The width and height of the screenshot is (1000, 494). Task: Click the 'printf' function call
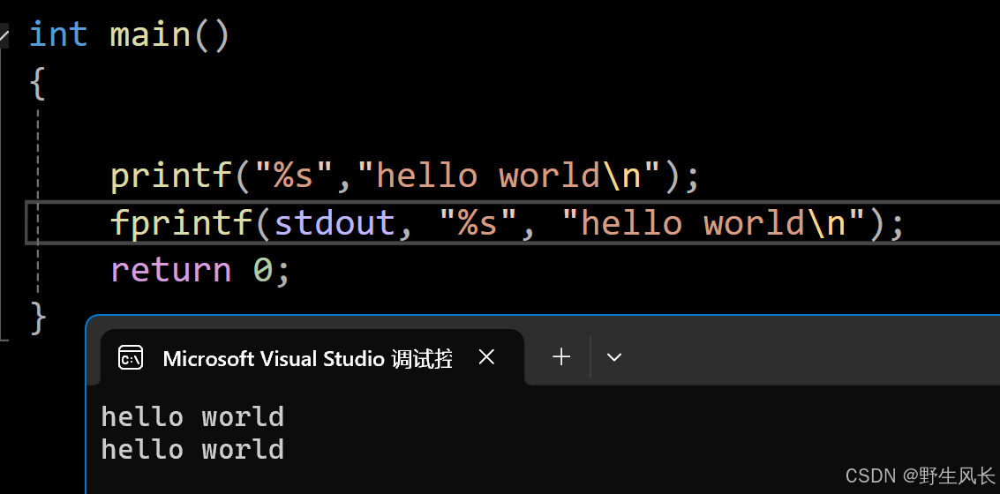click(x=171, y=176)
